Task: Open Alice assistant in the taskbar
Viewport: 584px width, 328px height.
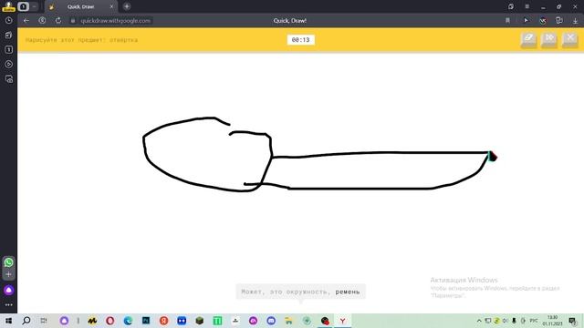Action: click(x=64, y=321)
